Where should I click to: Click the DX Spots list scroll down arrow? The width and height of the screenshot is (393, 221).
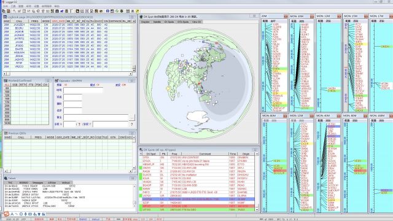[x=257, y=209]
